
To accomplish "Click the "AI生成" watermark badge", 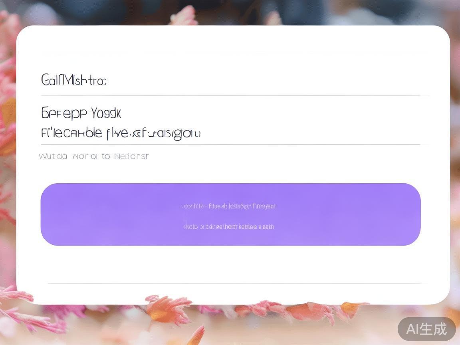I will click(426, 329).
